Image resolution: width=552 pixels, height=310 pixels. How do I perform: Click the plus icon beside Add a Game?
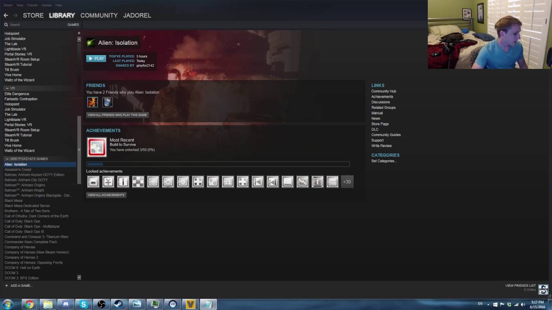coord(6,285)
